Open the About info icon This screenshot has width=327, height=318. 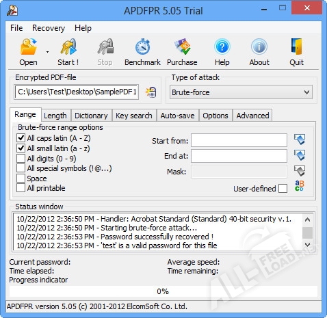259,47
